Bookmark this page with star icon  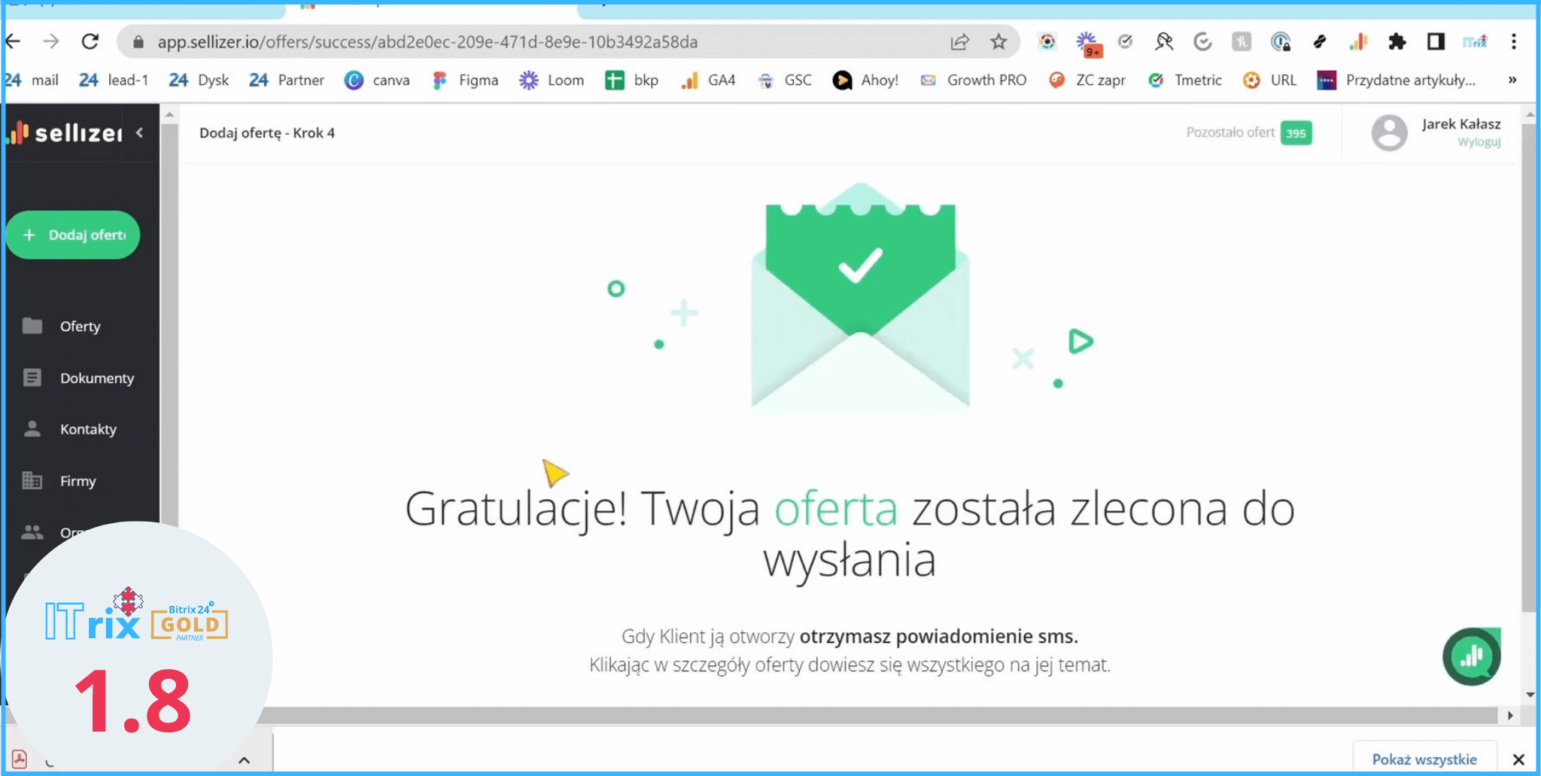click(998, 42)
